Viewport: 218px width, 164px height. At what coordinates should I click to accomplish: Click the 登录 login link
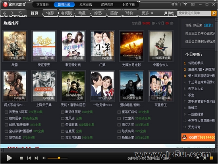pos(208,25)
